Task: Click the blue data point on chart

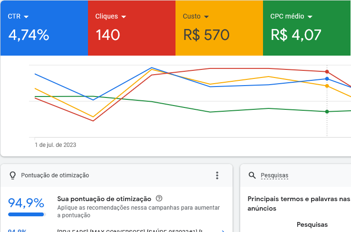Action: [x=327, y=79]
